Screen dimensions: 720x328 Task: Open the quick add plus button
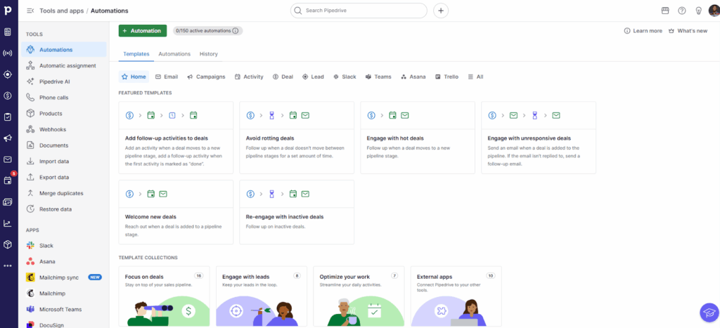click(x=441, y=11)
